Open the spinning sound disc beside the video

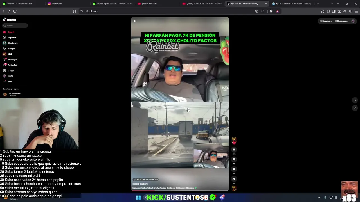[x=234, y=188]
